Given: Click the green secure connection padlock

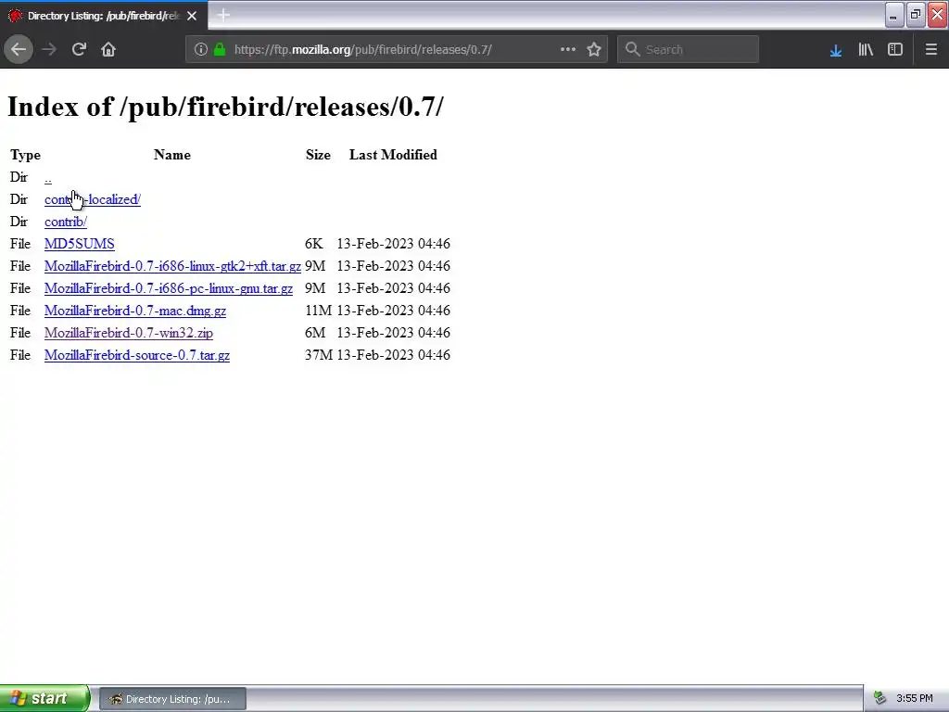Looking at the screenshot, I should 220,50.
